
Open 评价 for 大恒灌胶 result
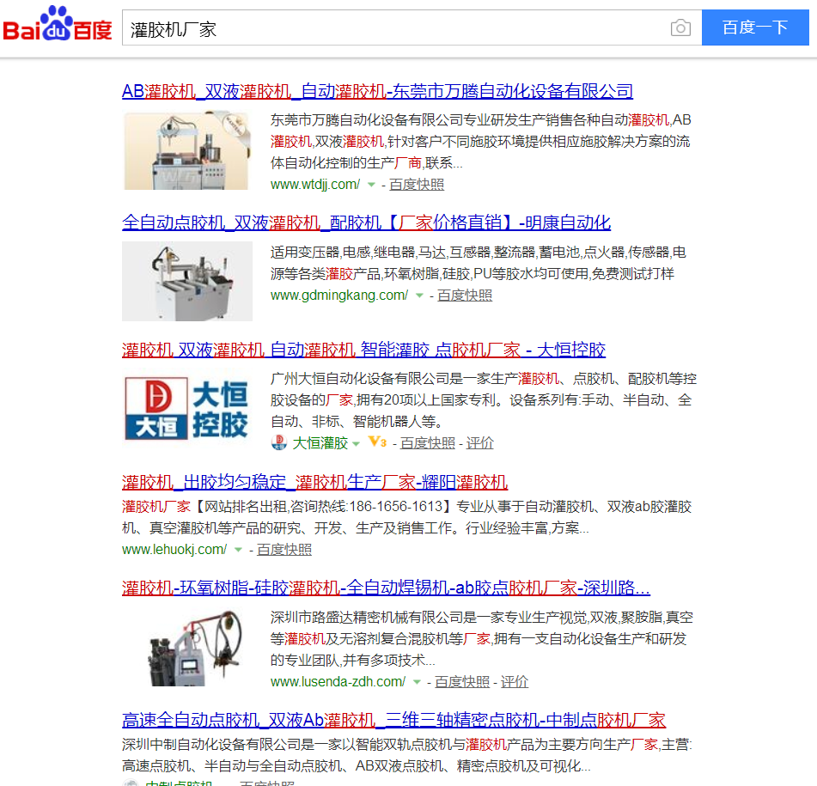[x=479, y=443]
